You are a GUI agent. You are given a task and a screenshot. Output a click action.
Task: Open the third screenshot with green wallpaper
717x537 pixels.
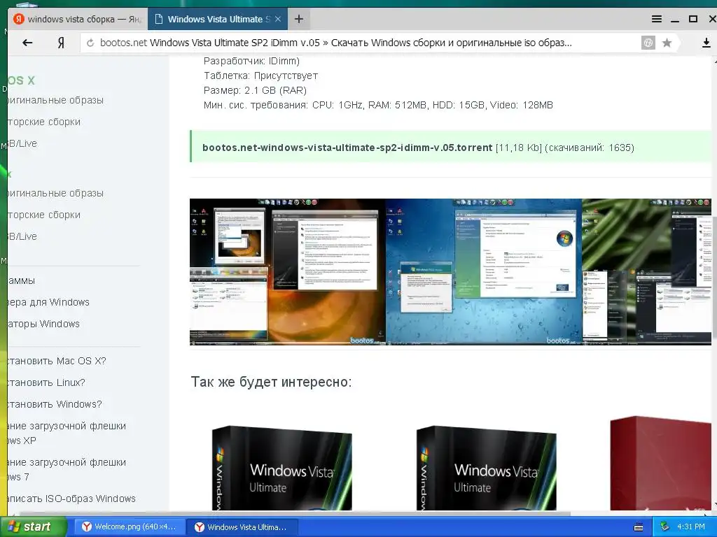tap(646, 272)
